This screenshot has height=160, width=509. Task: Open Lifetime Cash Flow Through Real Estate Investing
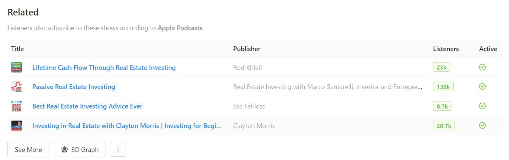tap(104, 68)
